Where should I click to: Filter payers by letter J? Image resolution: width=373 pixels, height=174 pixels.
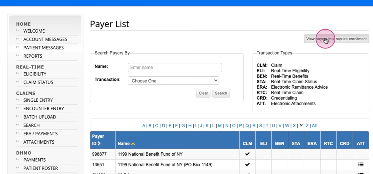201,126
